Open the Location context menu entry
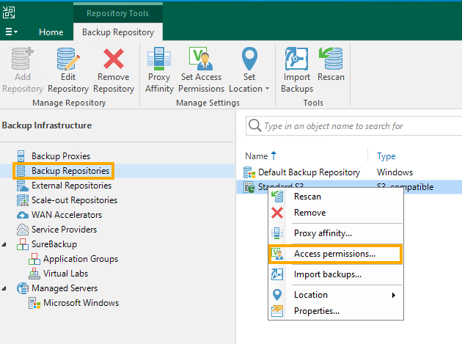Viewport: 462px width, 344px height. (335, 295)
